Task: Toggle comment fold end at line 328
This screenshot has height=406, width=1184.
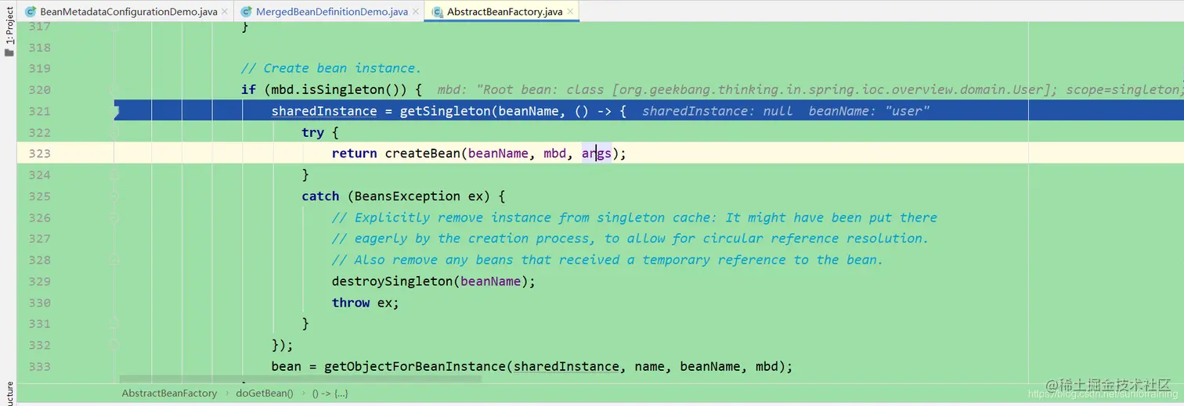Action: click(x=114, y=260)
